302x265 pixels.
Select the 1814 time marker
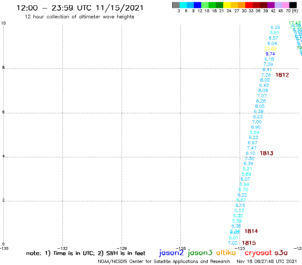[x=251, y=231]
